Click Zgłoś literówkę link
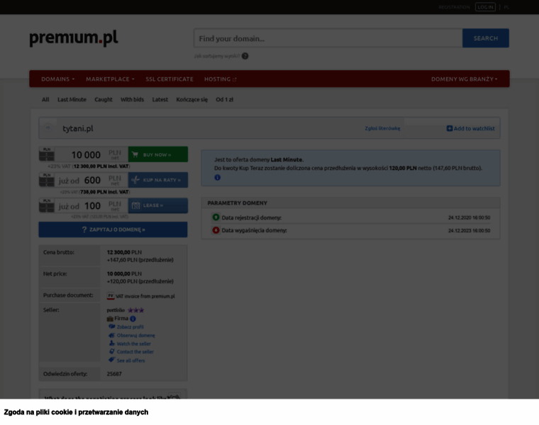Viewport: 539px width, 425px height. (382, 128)
